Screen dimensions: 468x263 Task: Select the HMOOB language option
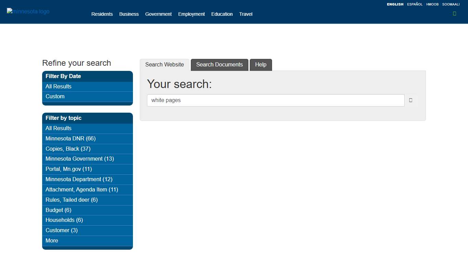coord(433,4)
